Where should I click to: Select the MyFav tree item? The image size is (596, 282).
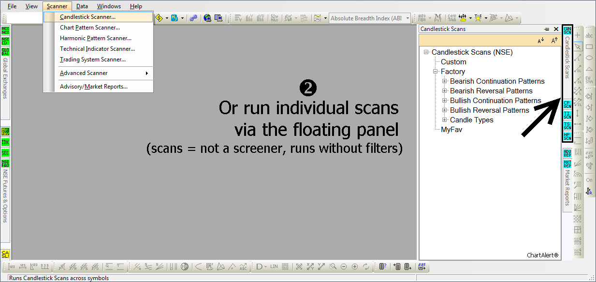pyautogui.click(x=452, y=130)
